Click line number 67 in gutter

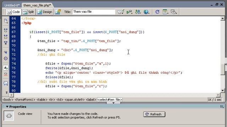[13, 32]
